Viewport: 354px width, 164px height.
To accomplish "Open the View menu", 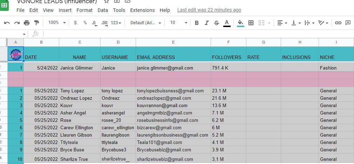I will [x=48, y=10].
